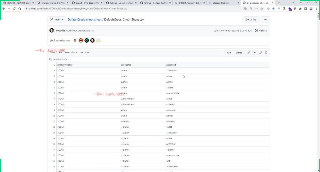Go back to the previous page

click(4, 9)
